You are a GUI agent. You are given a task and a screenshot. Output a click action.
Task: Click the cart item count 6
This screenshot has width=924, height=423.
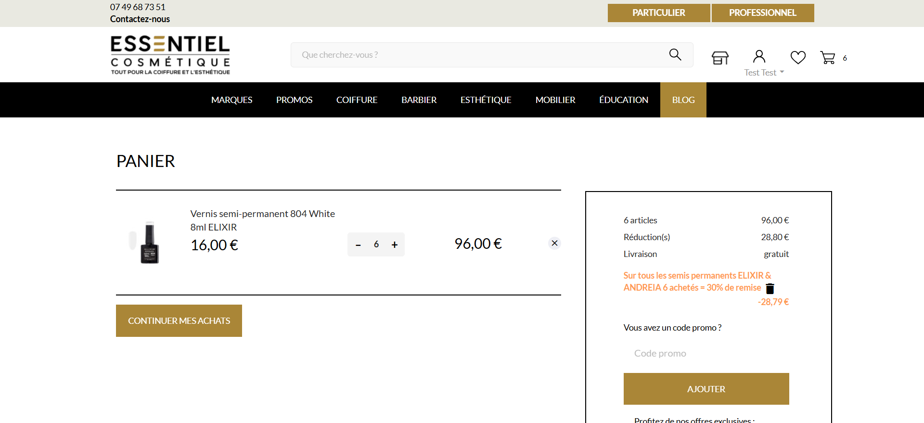[x=845, y=58]
